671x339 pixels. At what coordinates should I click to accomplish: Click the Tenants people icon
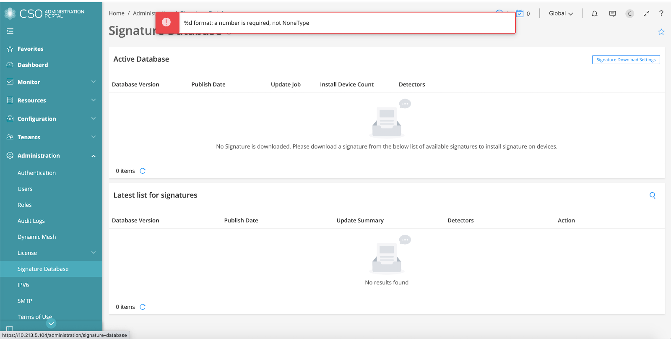tap(10, 137)
